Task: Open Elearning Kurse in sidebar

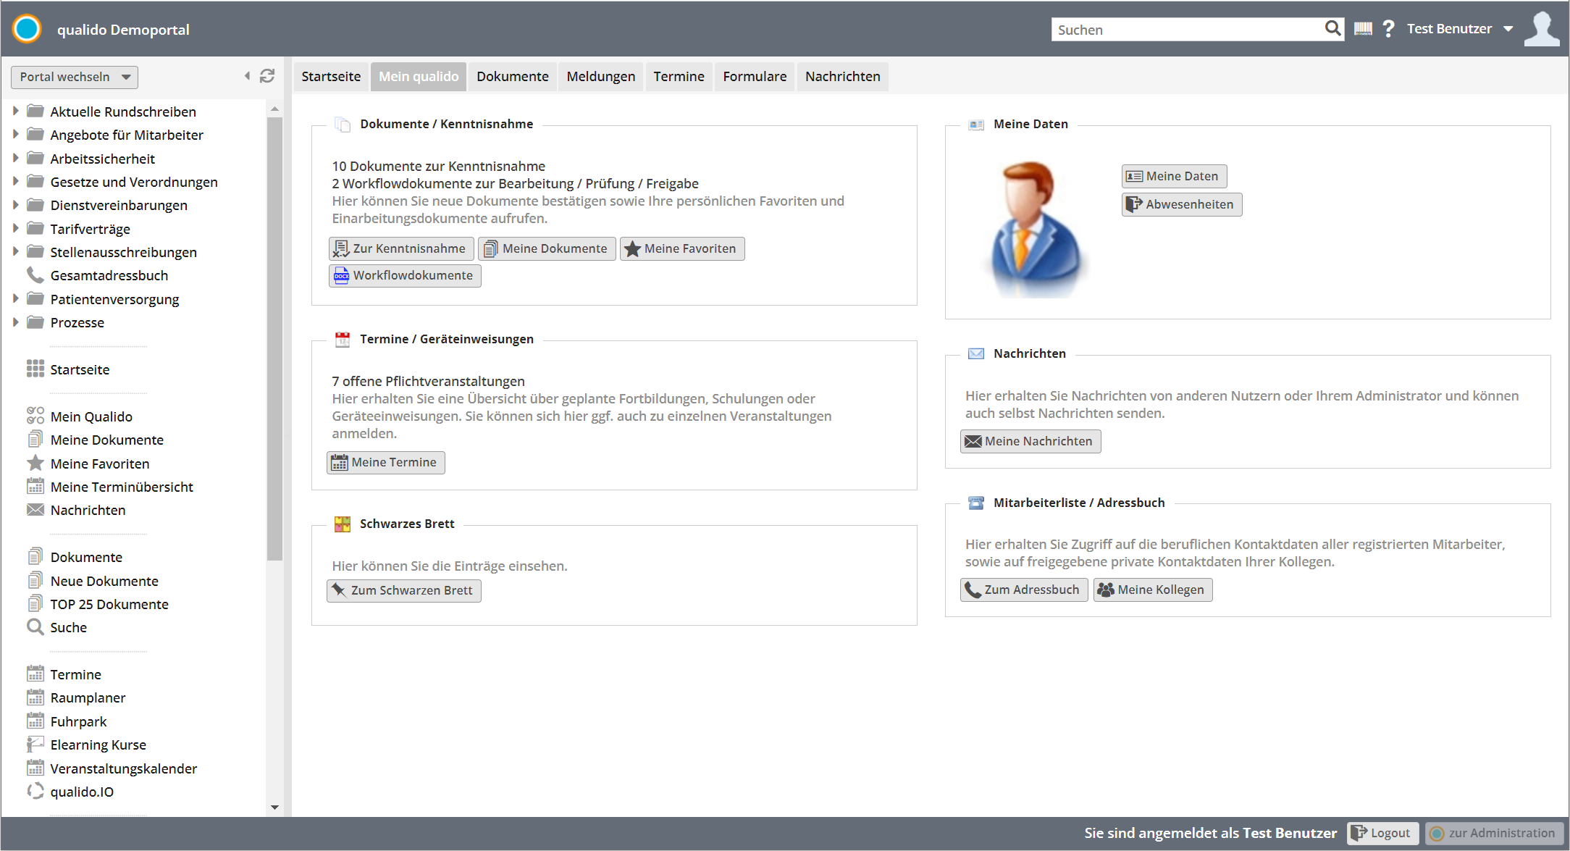Action: 98,745
